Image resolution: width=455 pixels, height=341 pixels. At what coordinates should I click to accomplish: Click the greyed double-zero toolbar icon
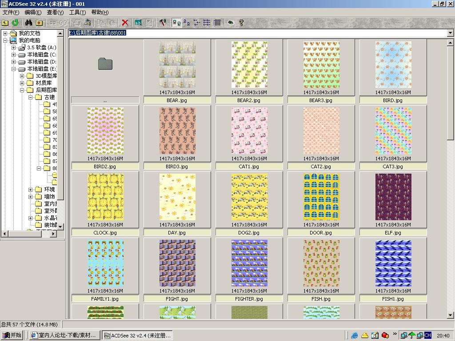pos(63,23)
